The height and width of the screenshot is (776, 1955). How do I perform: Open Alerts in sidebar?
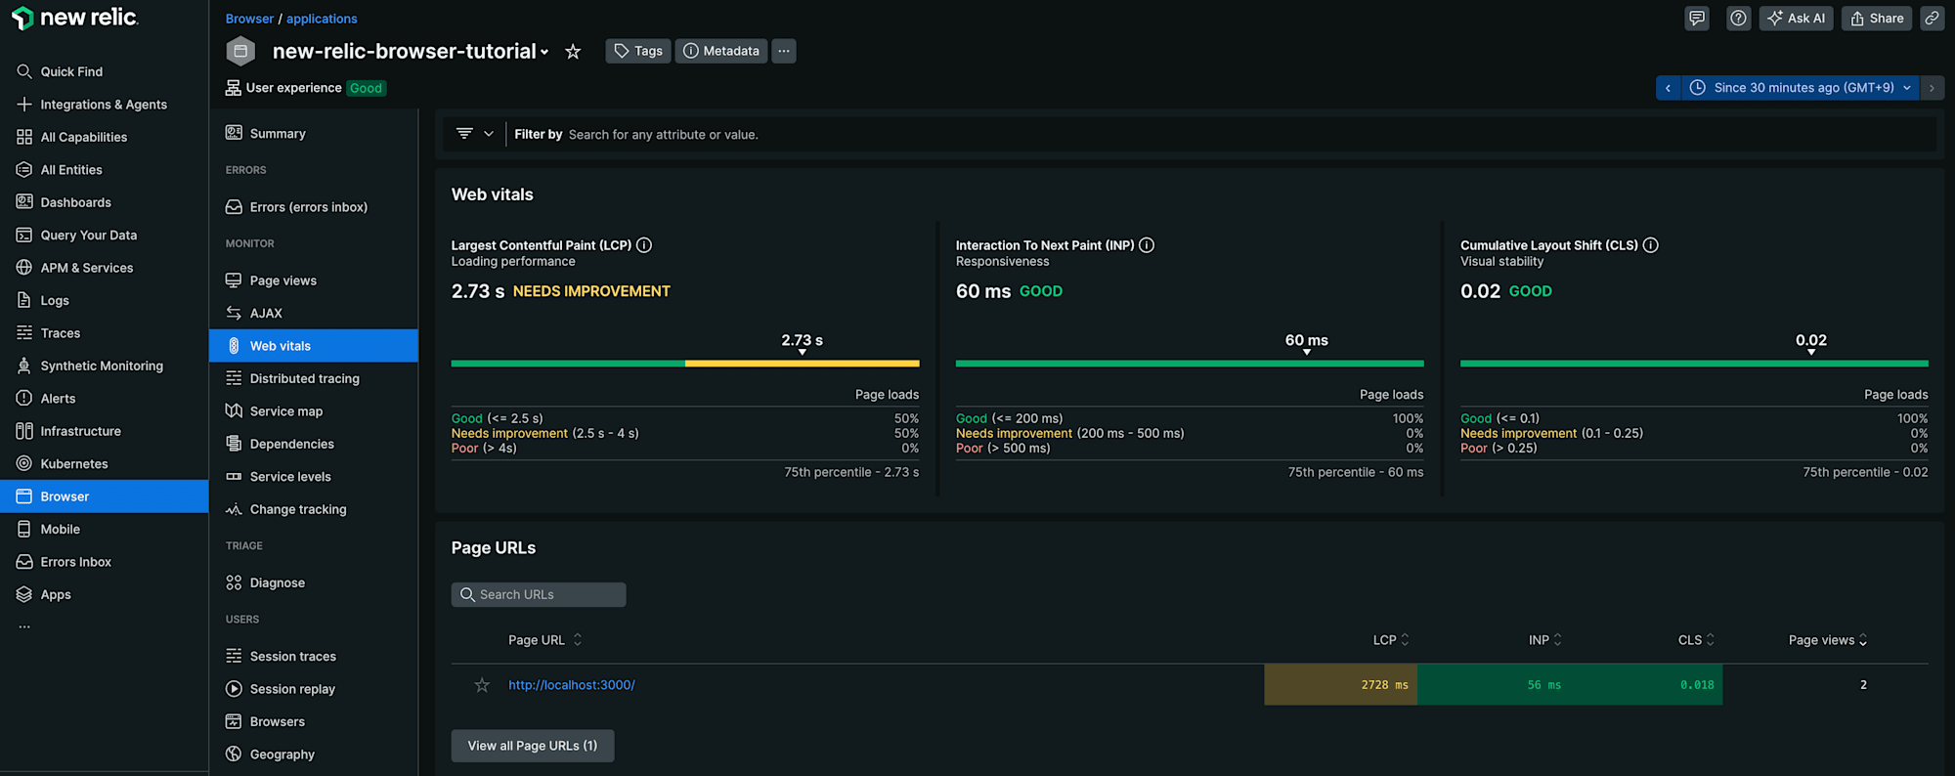[105, 399]
